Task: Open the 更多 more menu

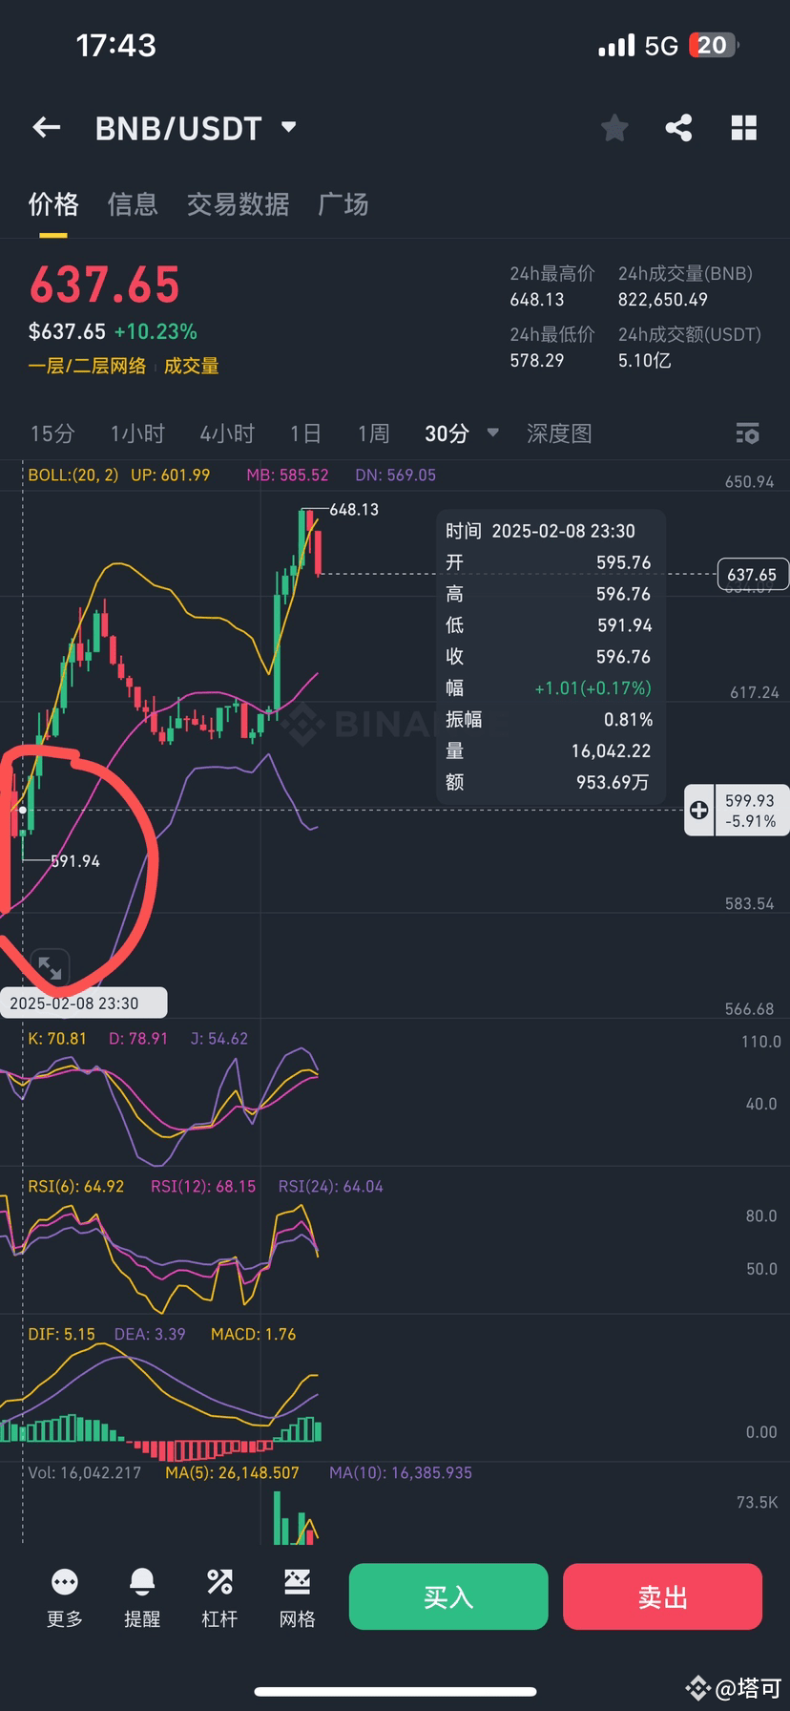Action: point(65,1598)
